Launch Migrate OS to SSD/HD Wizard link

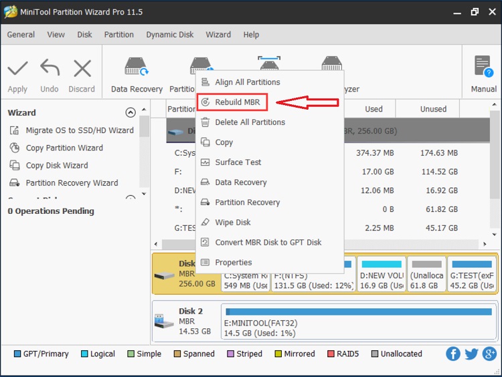point(80,130)
